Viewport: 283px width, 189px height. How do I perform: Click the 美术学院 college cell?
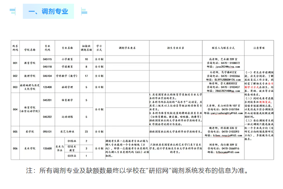tap(30, 148)
